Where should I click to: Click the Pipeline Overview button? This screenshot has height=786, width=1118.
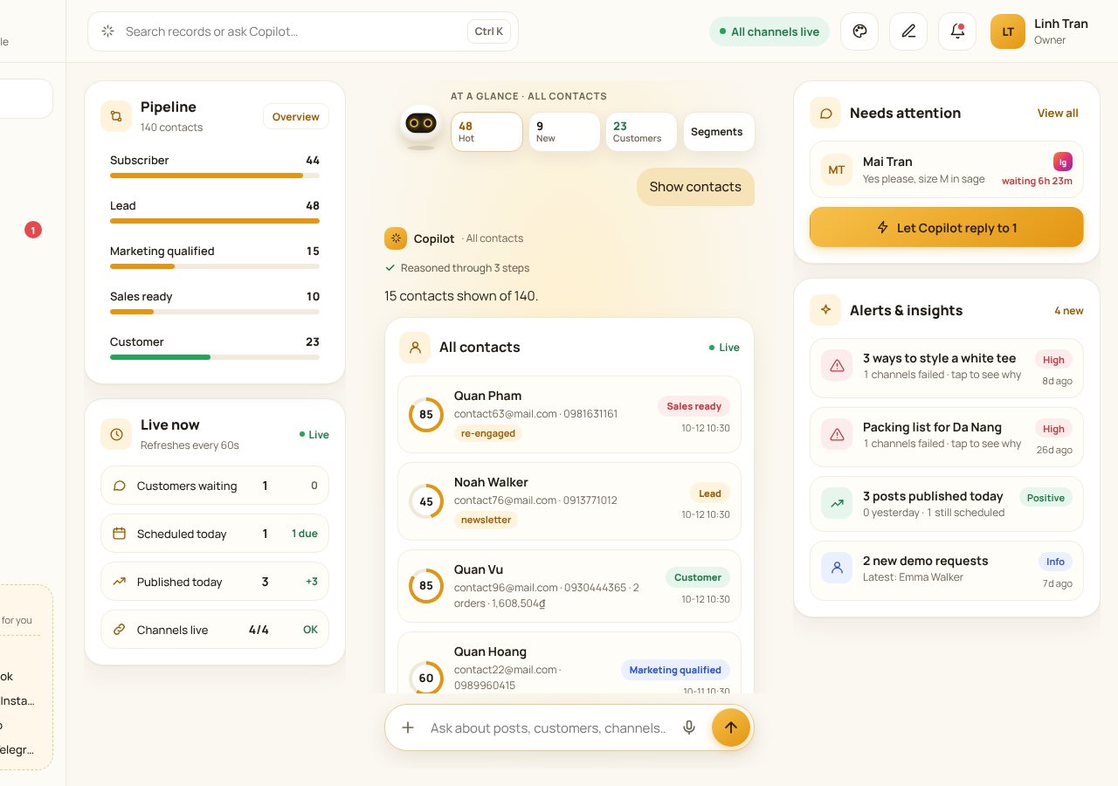pos(296,116)
